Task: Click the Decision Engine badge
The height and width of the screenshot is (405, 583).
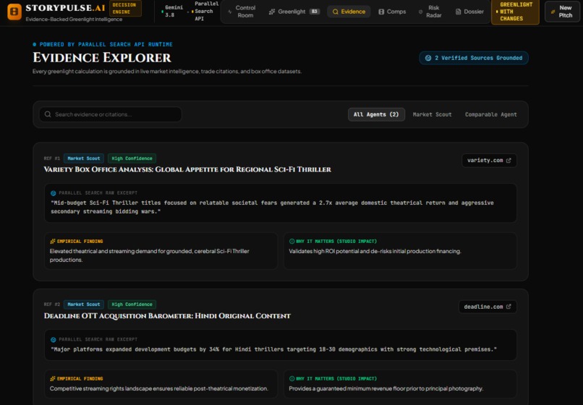Action: click(x=125, y=8)
